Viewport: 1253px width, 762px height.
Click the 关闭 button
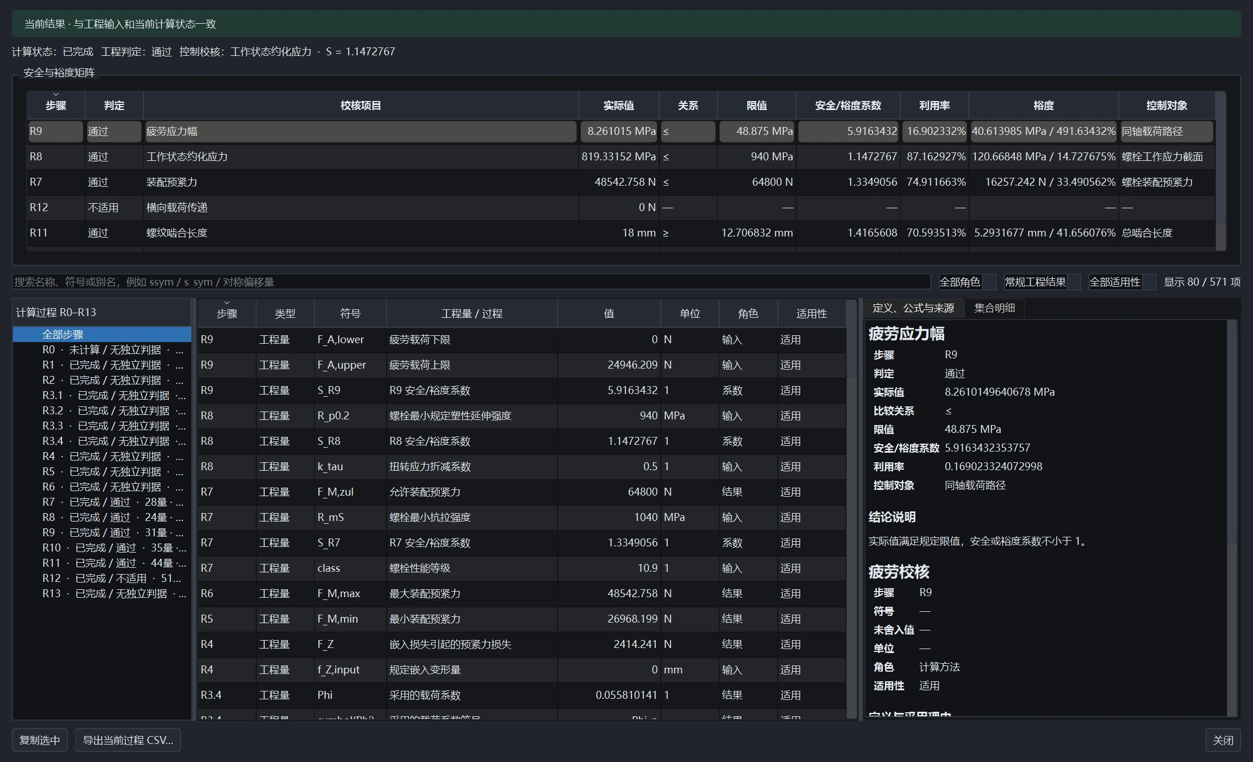(1223, 740)
